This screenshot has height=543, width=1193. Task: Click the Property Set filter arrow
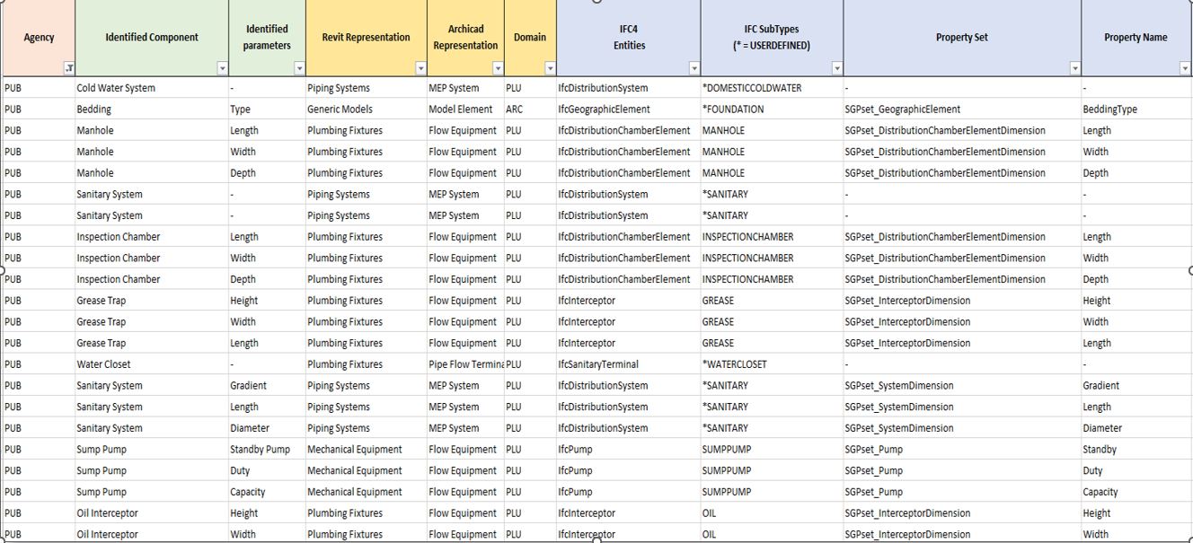(x=1074, y=68)
